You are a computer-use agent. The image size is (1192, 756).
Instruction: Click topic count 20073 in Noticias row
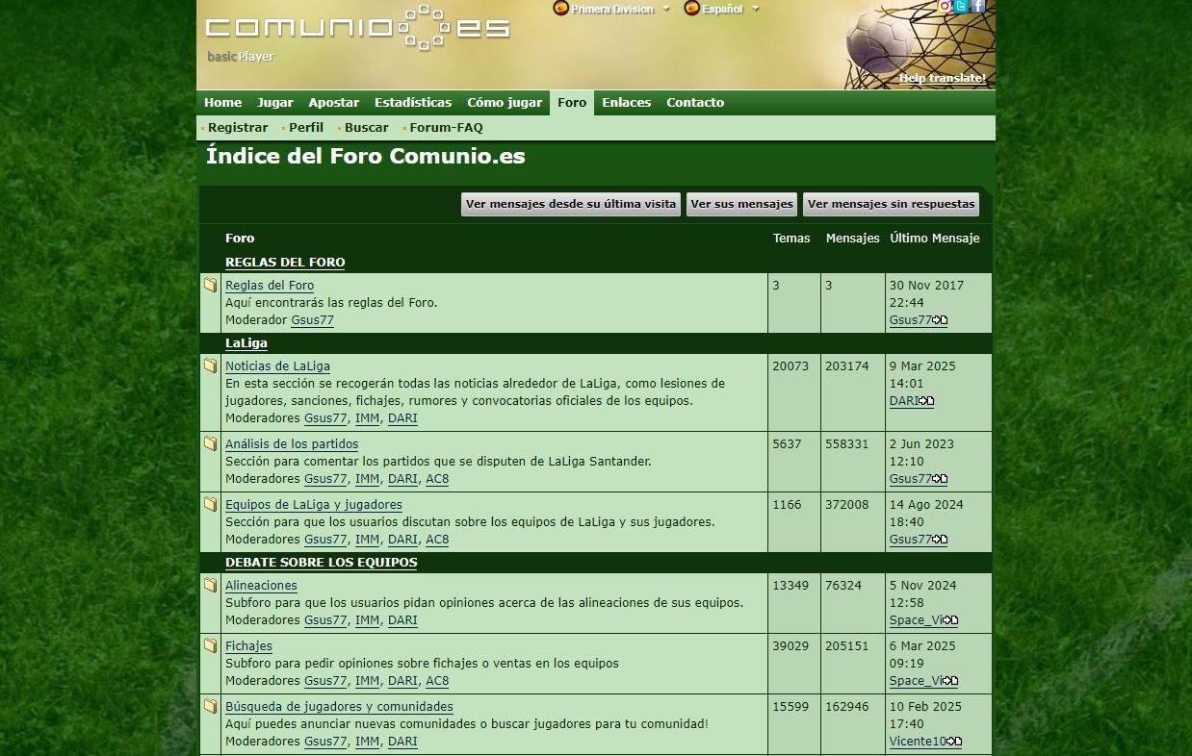click(x=790, y=365)
